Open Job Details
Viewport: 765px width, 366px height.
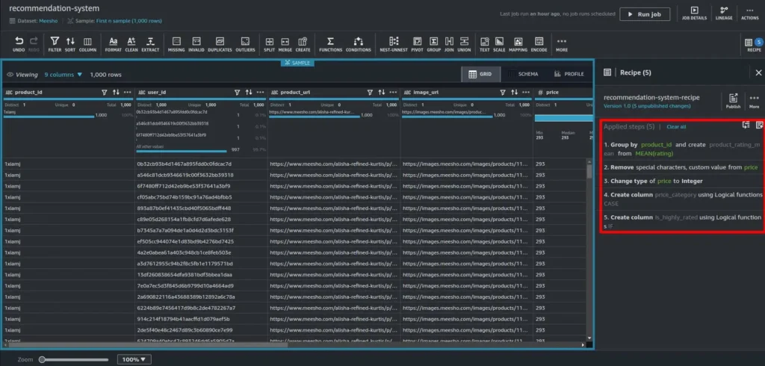694,13
